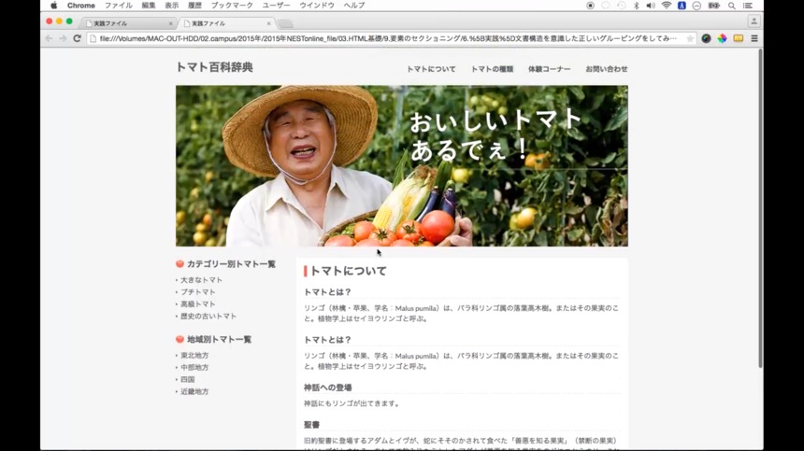Open the 中部地方 region link
The height and width of the screenshot is (451, 804).
pos(194,368)
